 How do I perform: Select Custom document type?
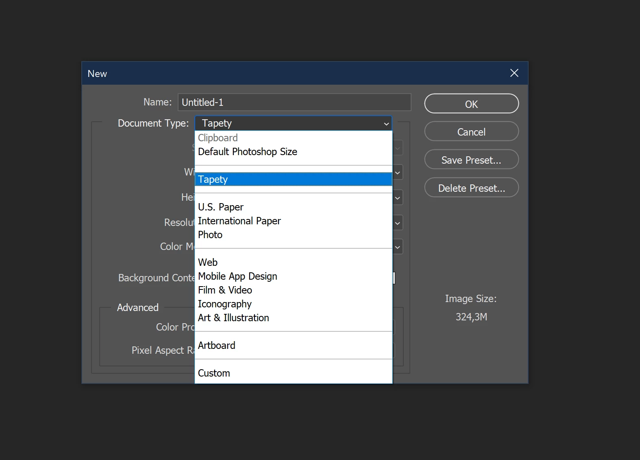pyautogui.click(x=294, y=373)
